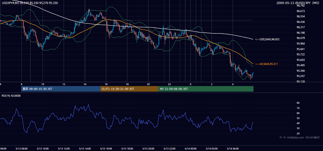
Task: Click the hour 14 tick under the price chart
Action: click(85, 84)
